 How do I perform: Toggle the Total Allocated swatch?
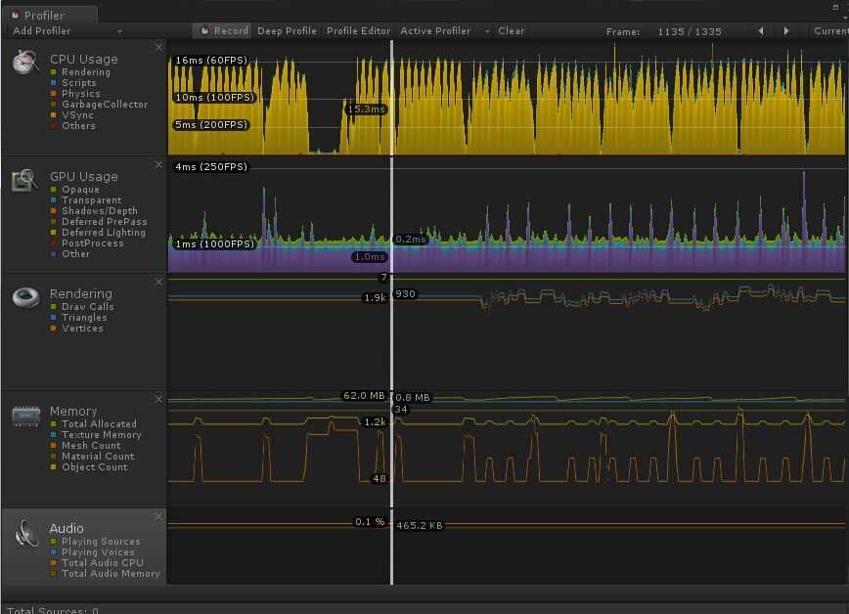coord(54,424)
